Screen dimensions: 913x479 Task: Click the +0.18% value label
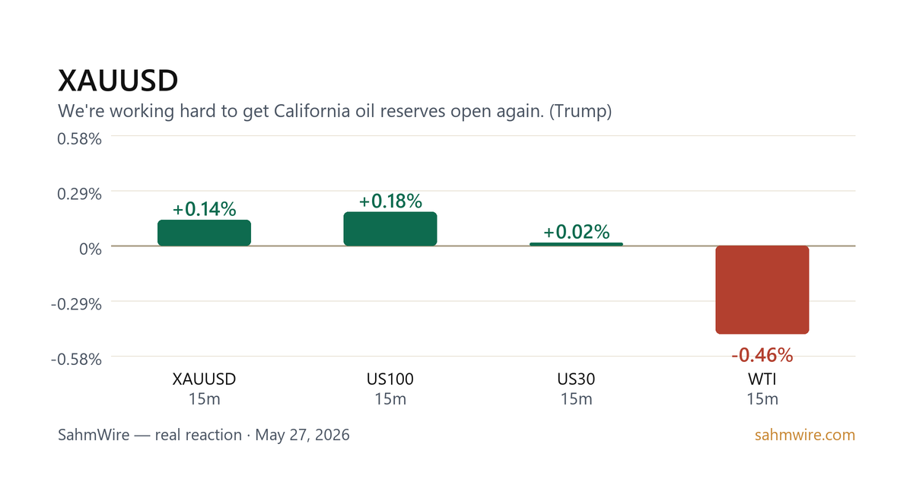tap(390, 201)
